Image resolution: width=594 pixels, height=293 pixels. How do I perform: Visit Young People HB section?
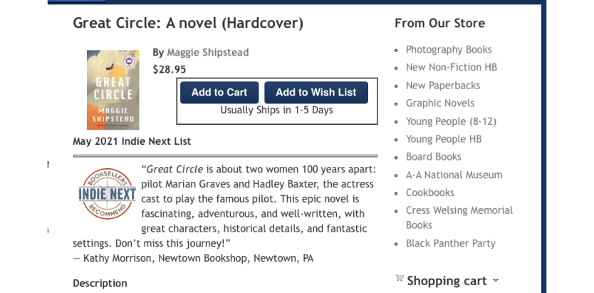click(444, 139)
